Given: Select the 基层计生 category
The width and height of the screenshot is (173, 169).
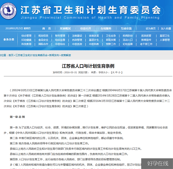Looking at the screenshot, I should coord(94,40).
